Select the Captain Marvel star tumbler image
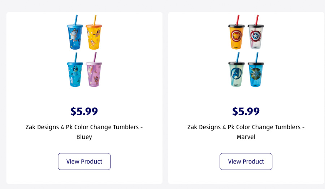Image resolution: width=325 pixels, height=189 pixels. pyautogui.click(x=256, y=75)
